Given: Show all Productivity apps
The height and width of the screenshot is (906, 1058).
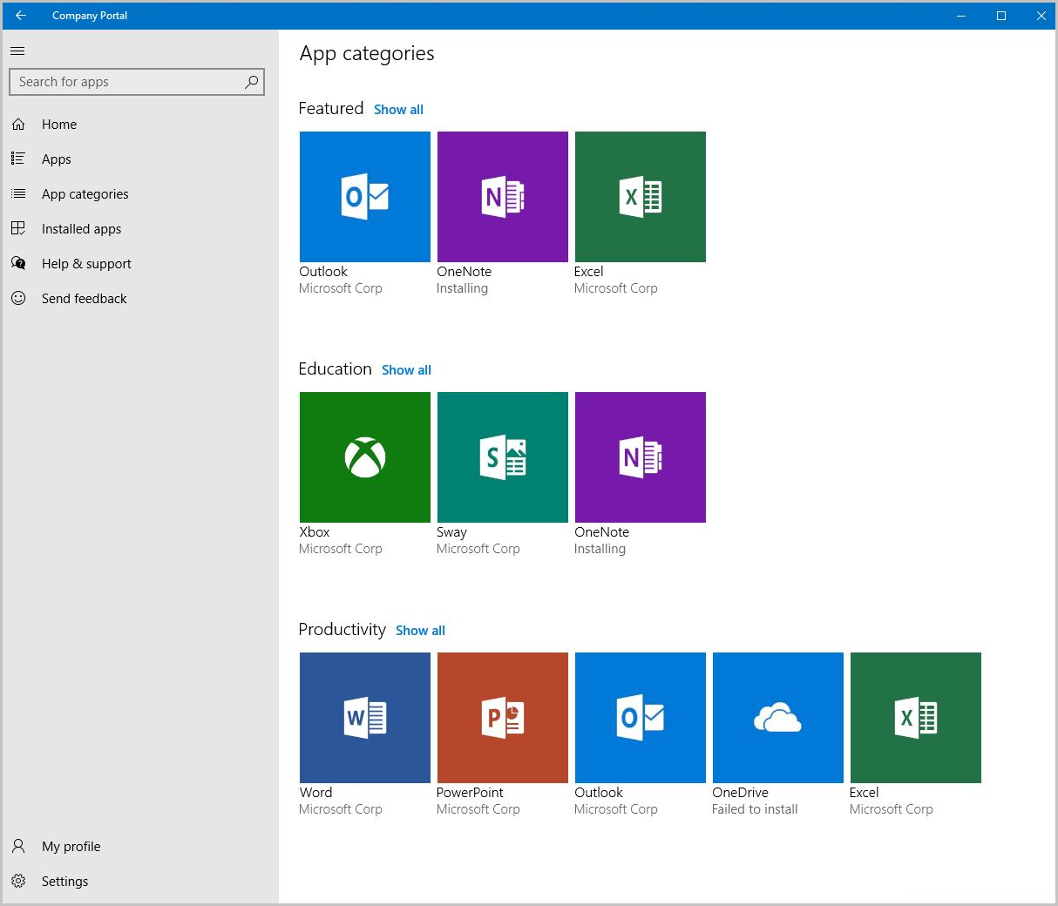Looking at the screenshot, I should [420, 631].
